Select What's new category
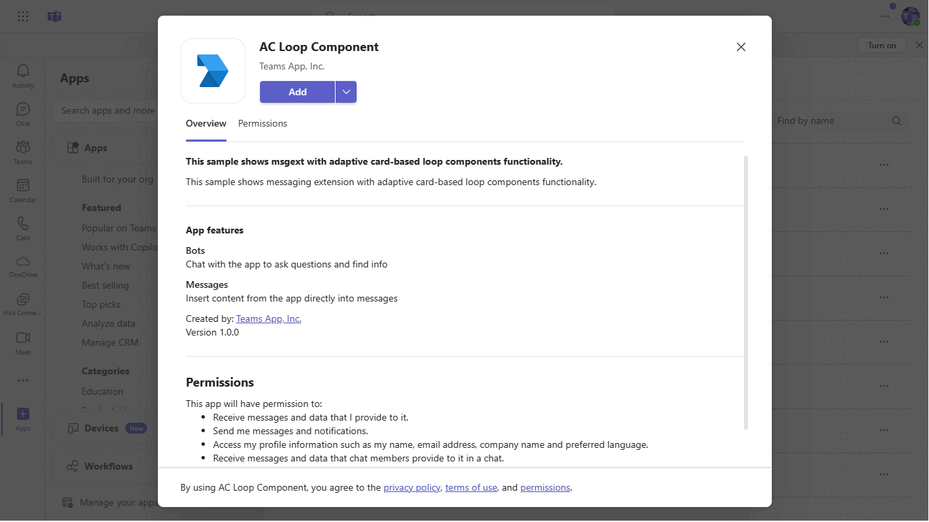The image size is (929, 522). click(x=106, y=267)
